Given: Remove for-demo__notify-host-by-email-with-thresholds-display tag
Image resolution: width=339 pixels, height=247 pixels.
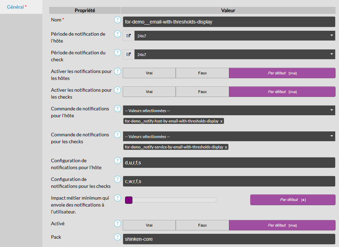Looking at the screenshot, I should 221,121.
